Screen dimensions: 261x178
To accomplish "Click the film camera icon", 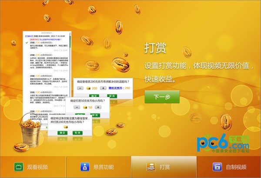I will (x=217, y=167).
